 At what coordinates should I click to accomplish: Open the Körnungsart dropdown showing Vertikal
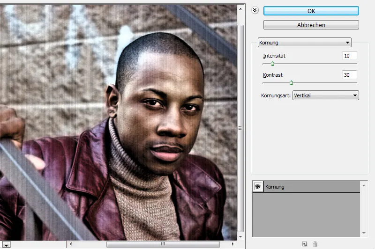(x=325, y=95)
